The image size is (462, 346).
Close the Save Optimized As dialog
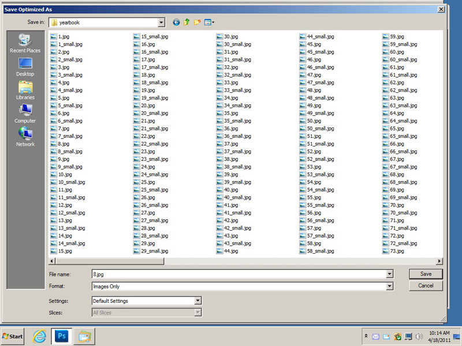coord(441,9)
